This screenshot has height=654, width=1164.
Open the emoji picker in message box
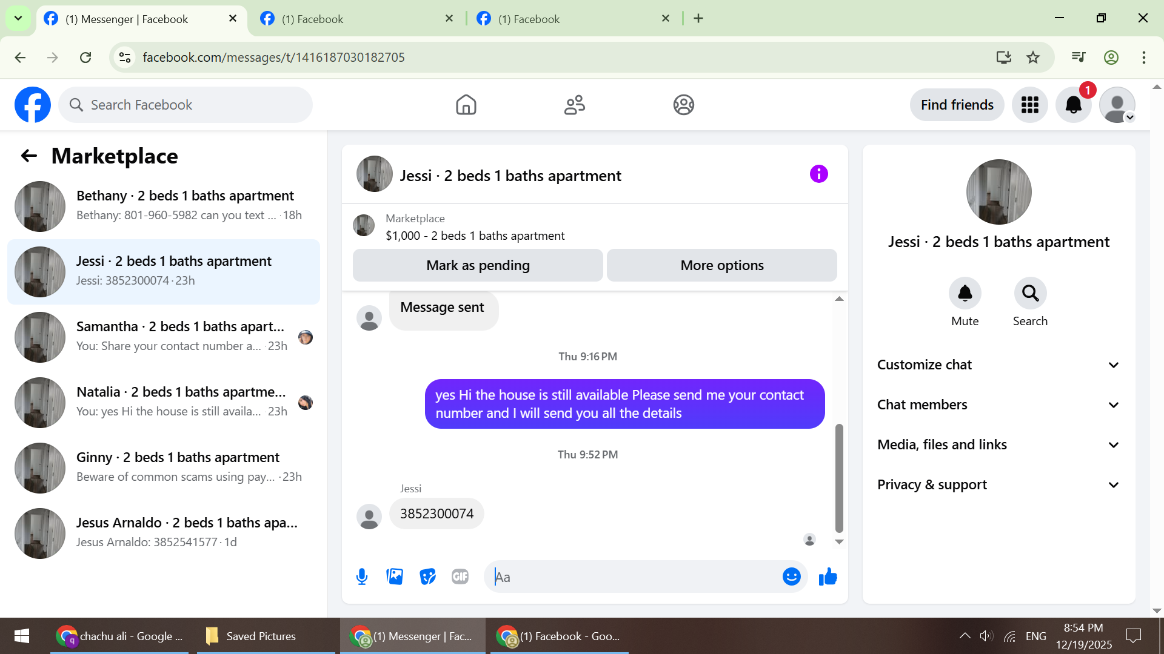[x=791, y=576]
